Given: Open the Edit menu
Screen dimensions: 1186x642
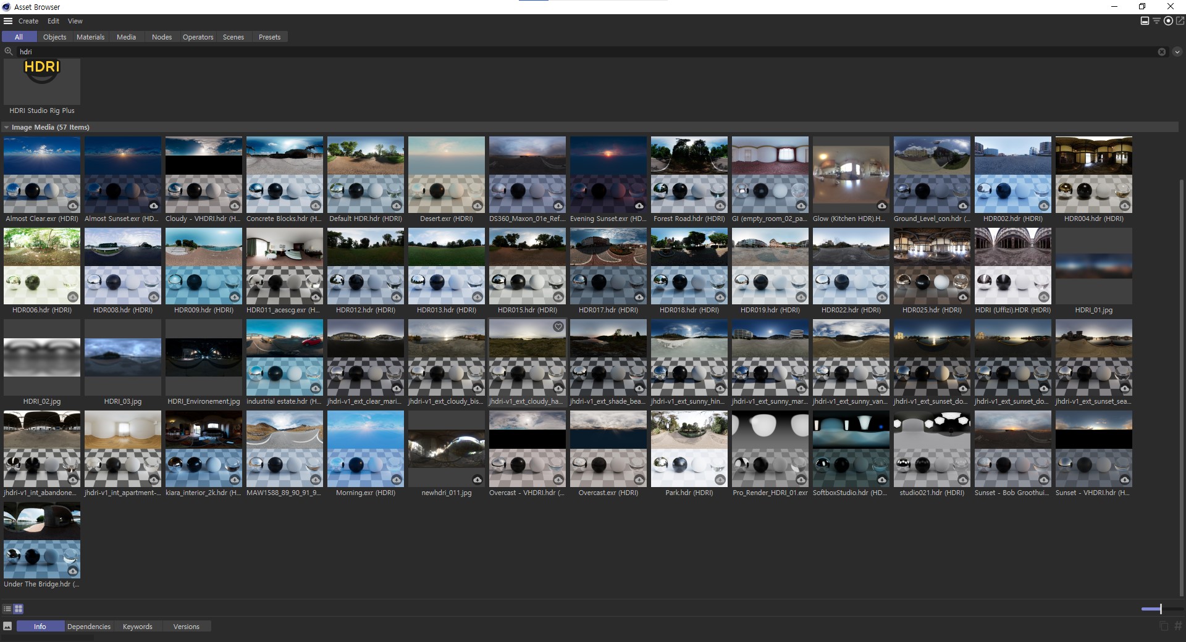Looking at the screenshot, I should point(53,21).
